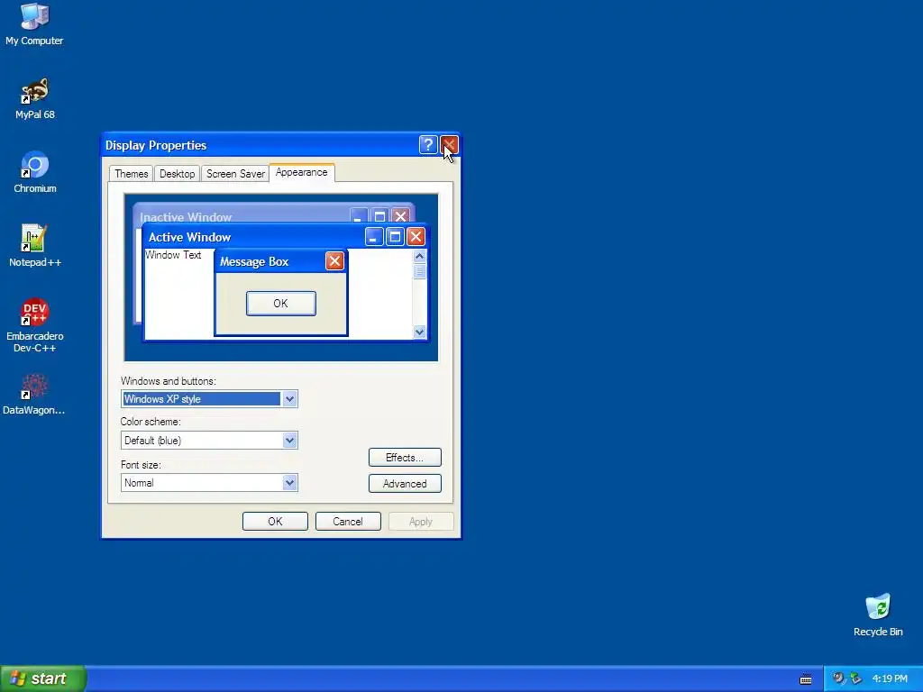The width and height of the screenshot is (923, 692).
Task: Open the Color scheme dropdown
Action: pyautogui.click(x=289, y=440)
